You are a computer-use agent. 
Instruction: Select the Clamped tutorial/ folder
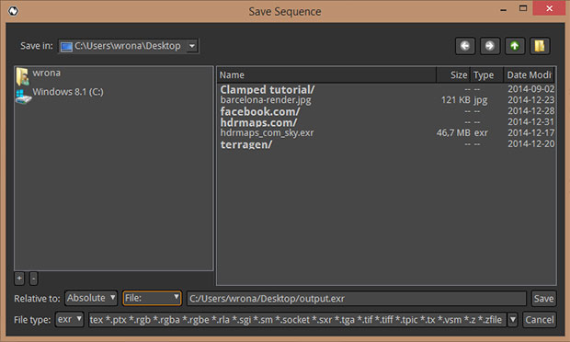point(268,89)
